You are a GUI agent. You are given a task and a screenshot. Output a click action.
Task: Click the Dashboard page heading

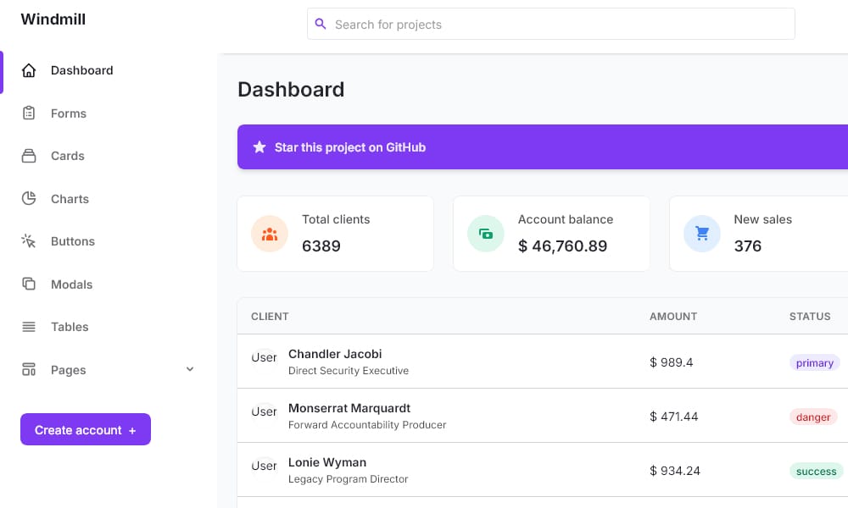(x=291, y=89)
